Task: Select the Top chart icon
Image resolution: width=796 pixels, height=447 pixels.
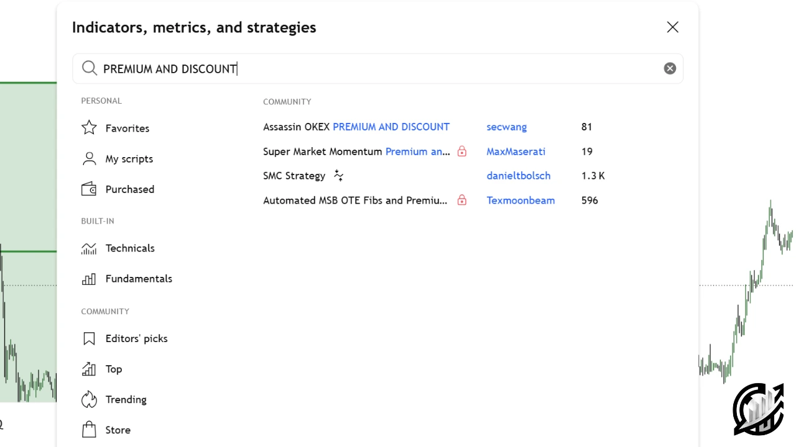Action: coord(89,369)
